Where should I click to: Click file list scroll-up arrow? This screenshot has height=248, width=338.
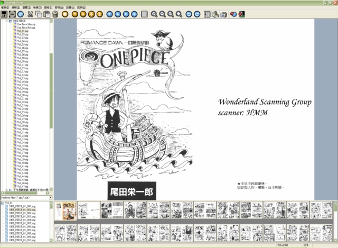(x=51, y=203)
